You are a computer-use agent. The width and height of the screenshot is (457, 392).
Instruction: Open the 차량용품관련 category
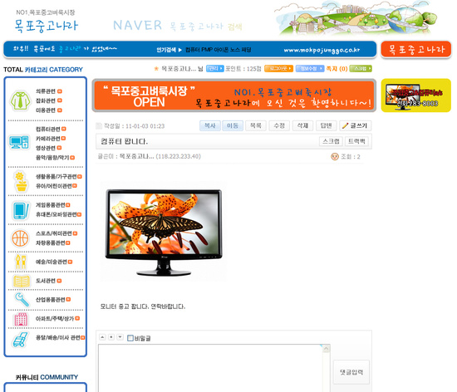click(51, 243)
